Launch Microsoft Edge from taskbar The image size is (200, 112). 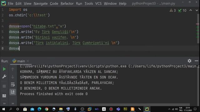[39, 109]
